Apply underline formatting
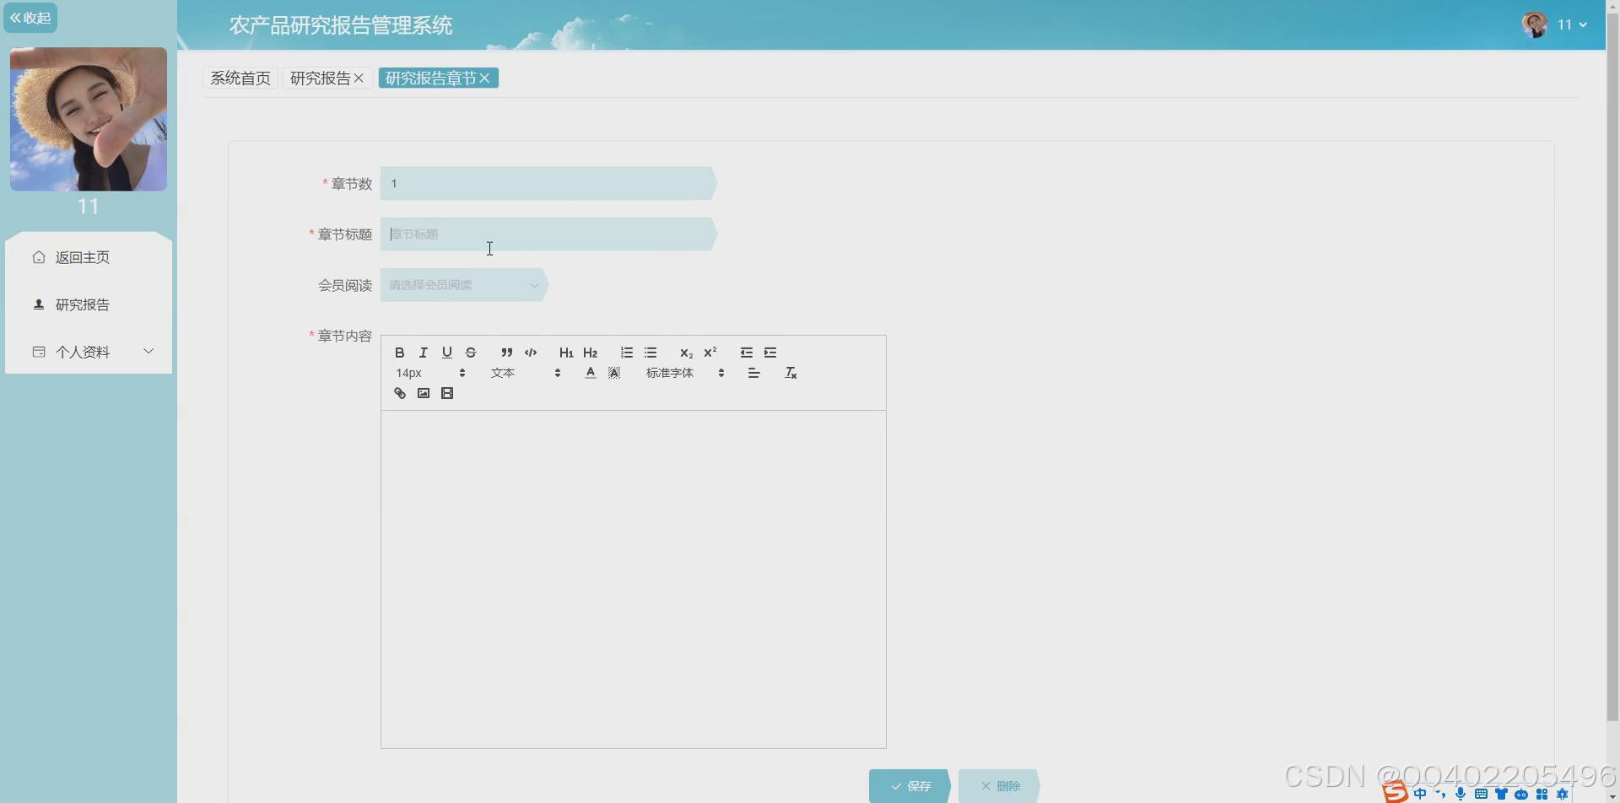Viewport: 1620px width, 803px height. pos(447,353)
